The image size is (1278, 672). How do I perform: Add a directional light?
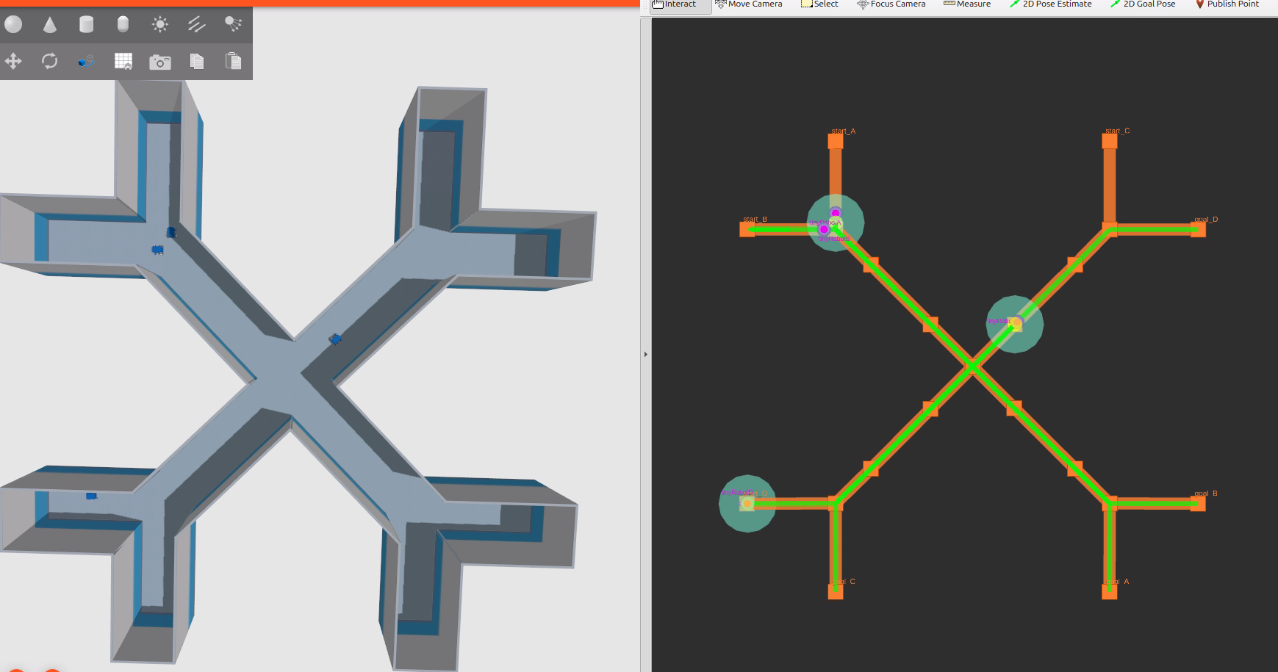(196, 25)
